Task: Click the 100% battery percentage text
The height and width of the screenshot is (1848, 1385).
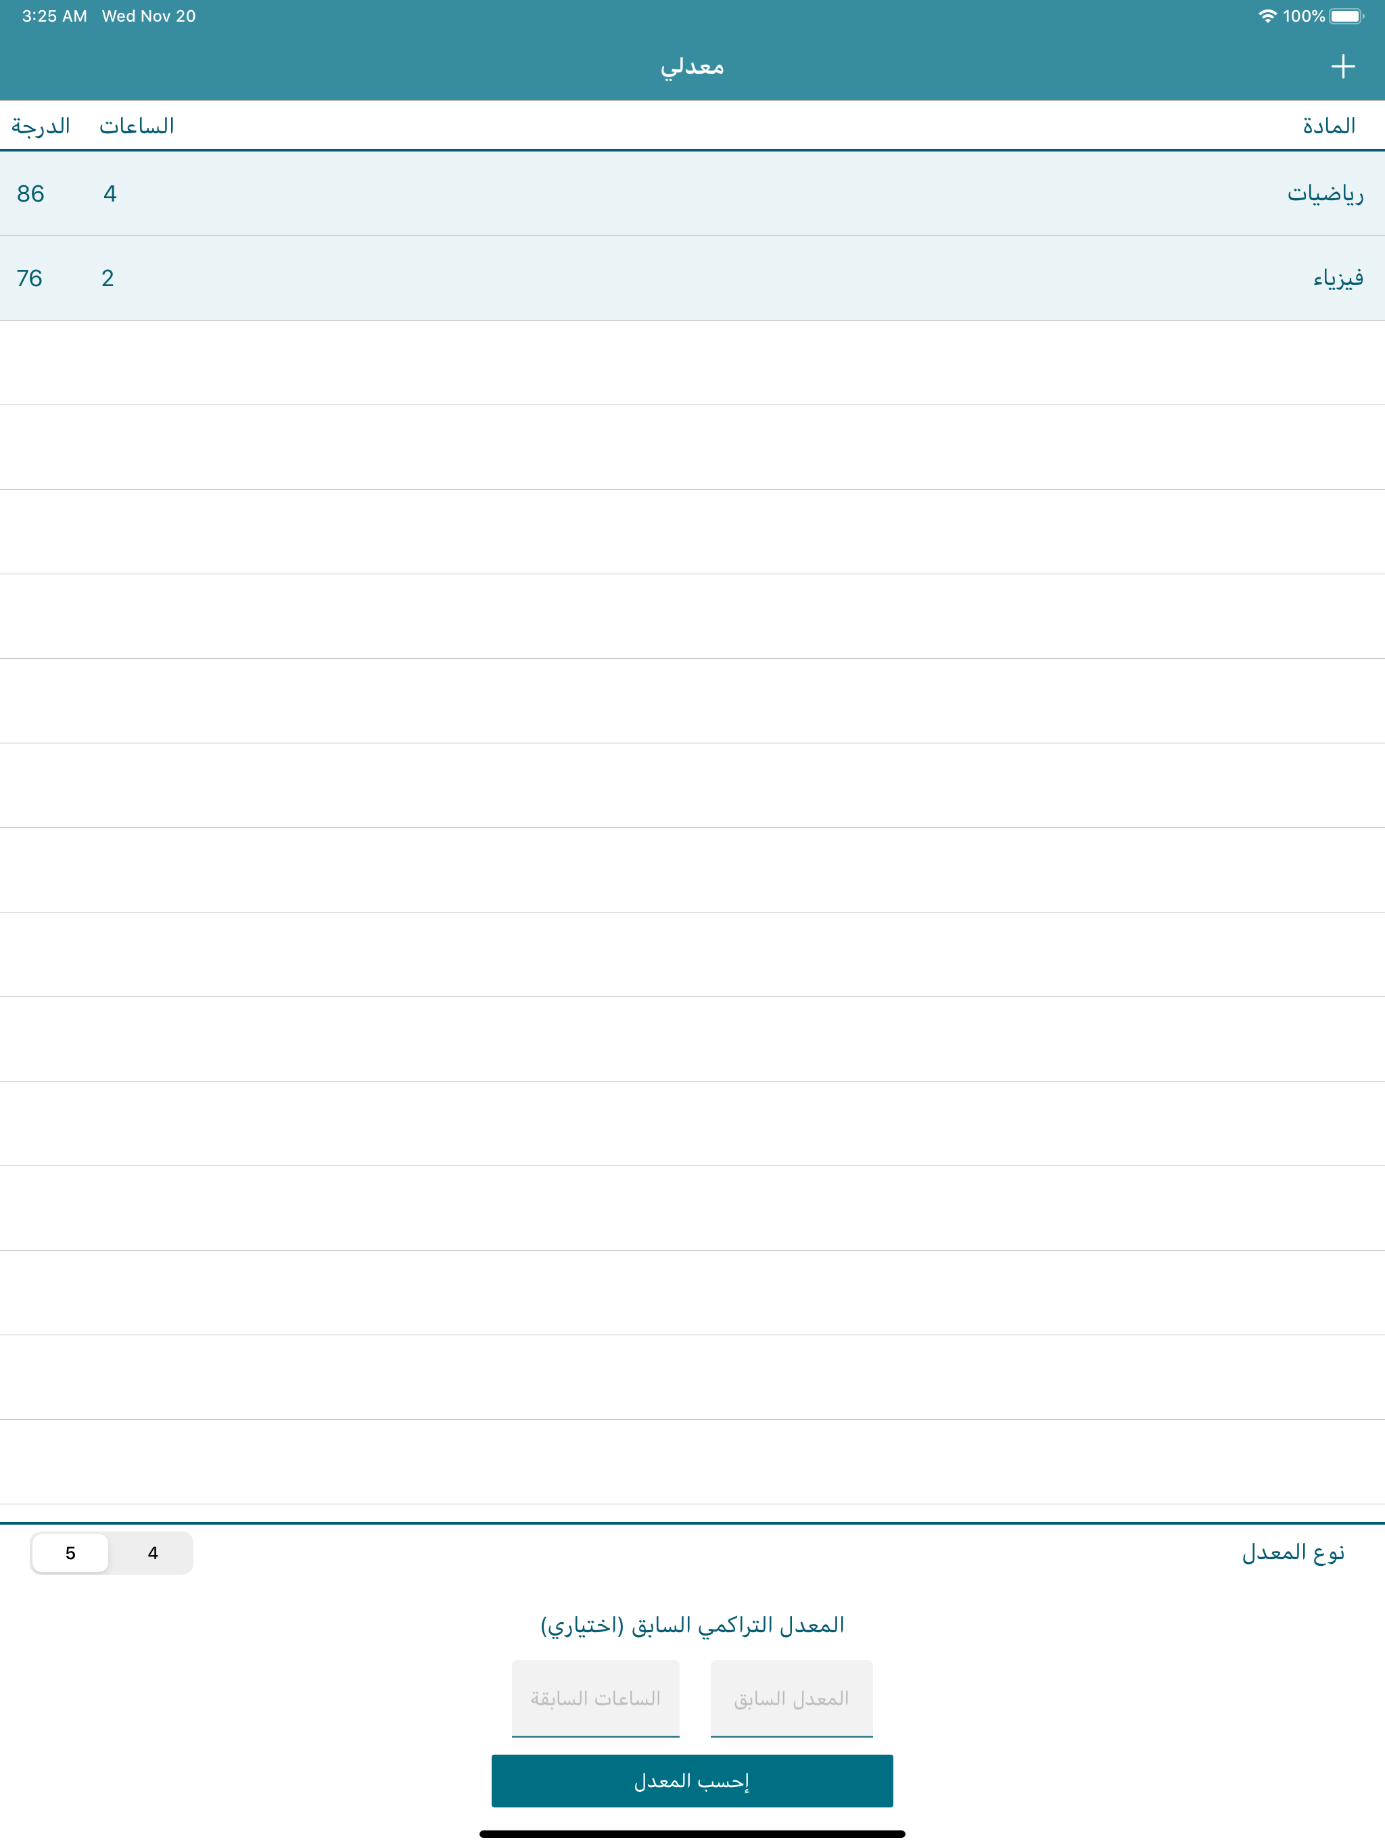Action: 1304,16
